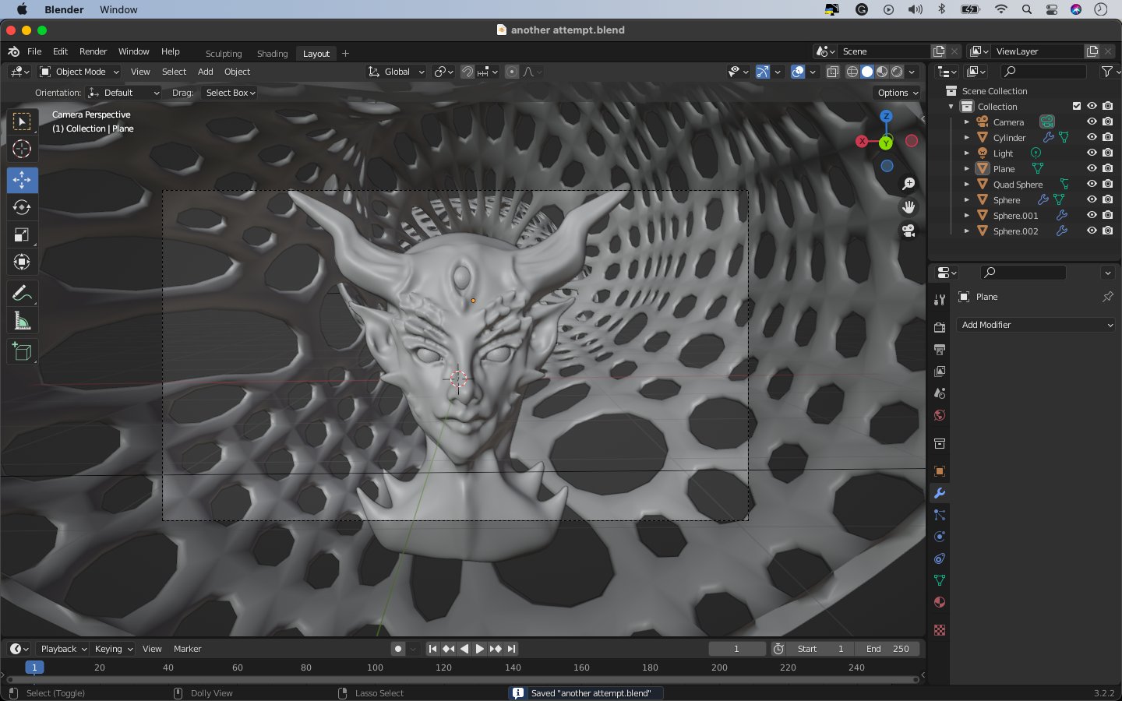Image resolution: width=1122 pixels, height=701 pixels.
Task: Click the outliner search field
Action: pyautogui.click(x=1043, y=72)
